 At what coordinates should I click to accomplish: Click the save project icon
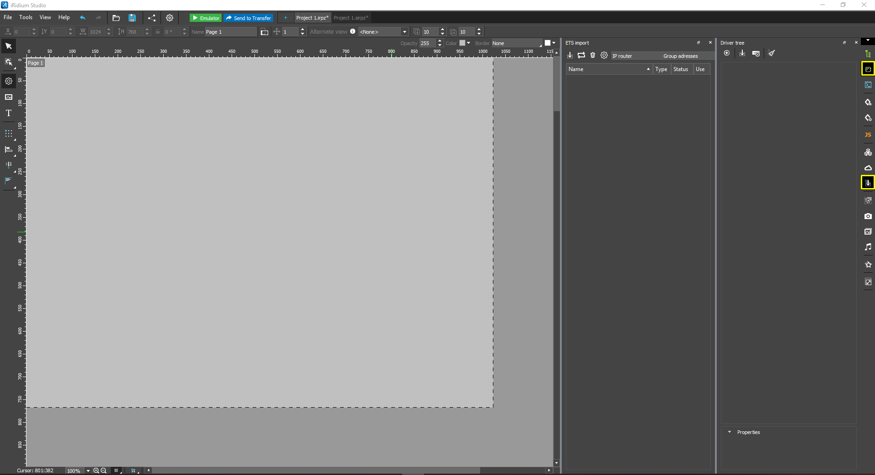pos(132,18)
